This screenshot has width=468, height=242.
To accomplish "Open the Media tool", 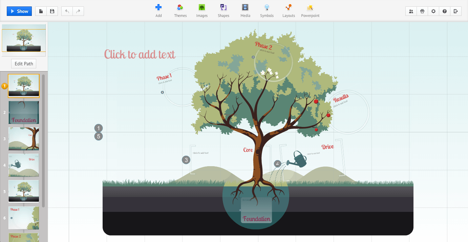I will [246, 10].
